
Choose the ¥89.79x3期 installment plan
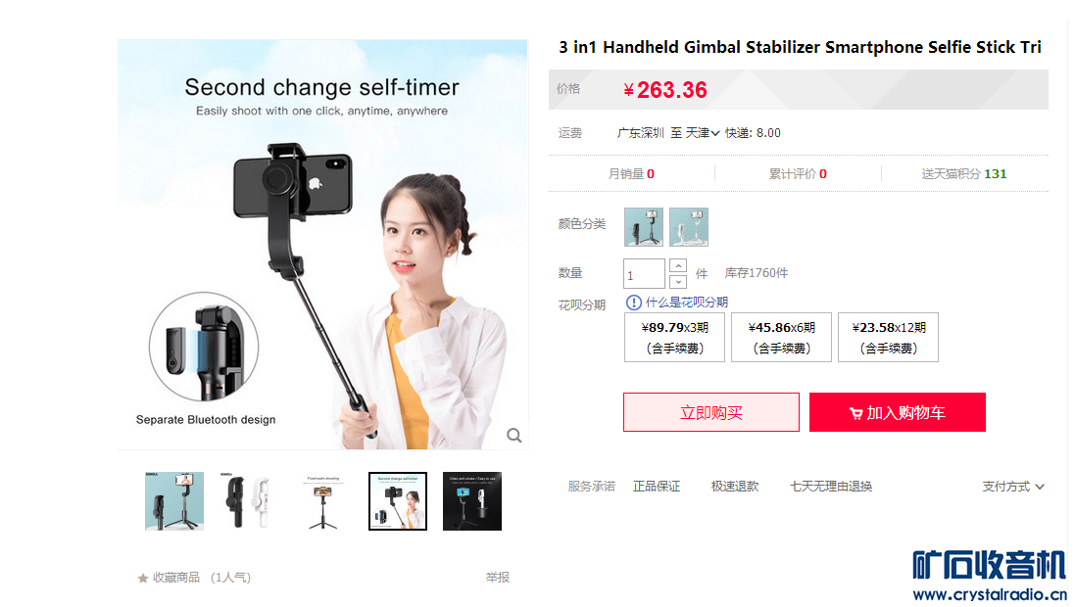pos(674,337)
